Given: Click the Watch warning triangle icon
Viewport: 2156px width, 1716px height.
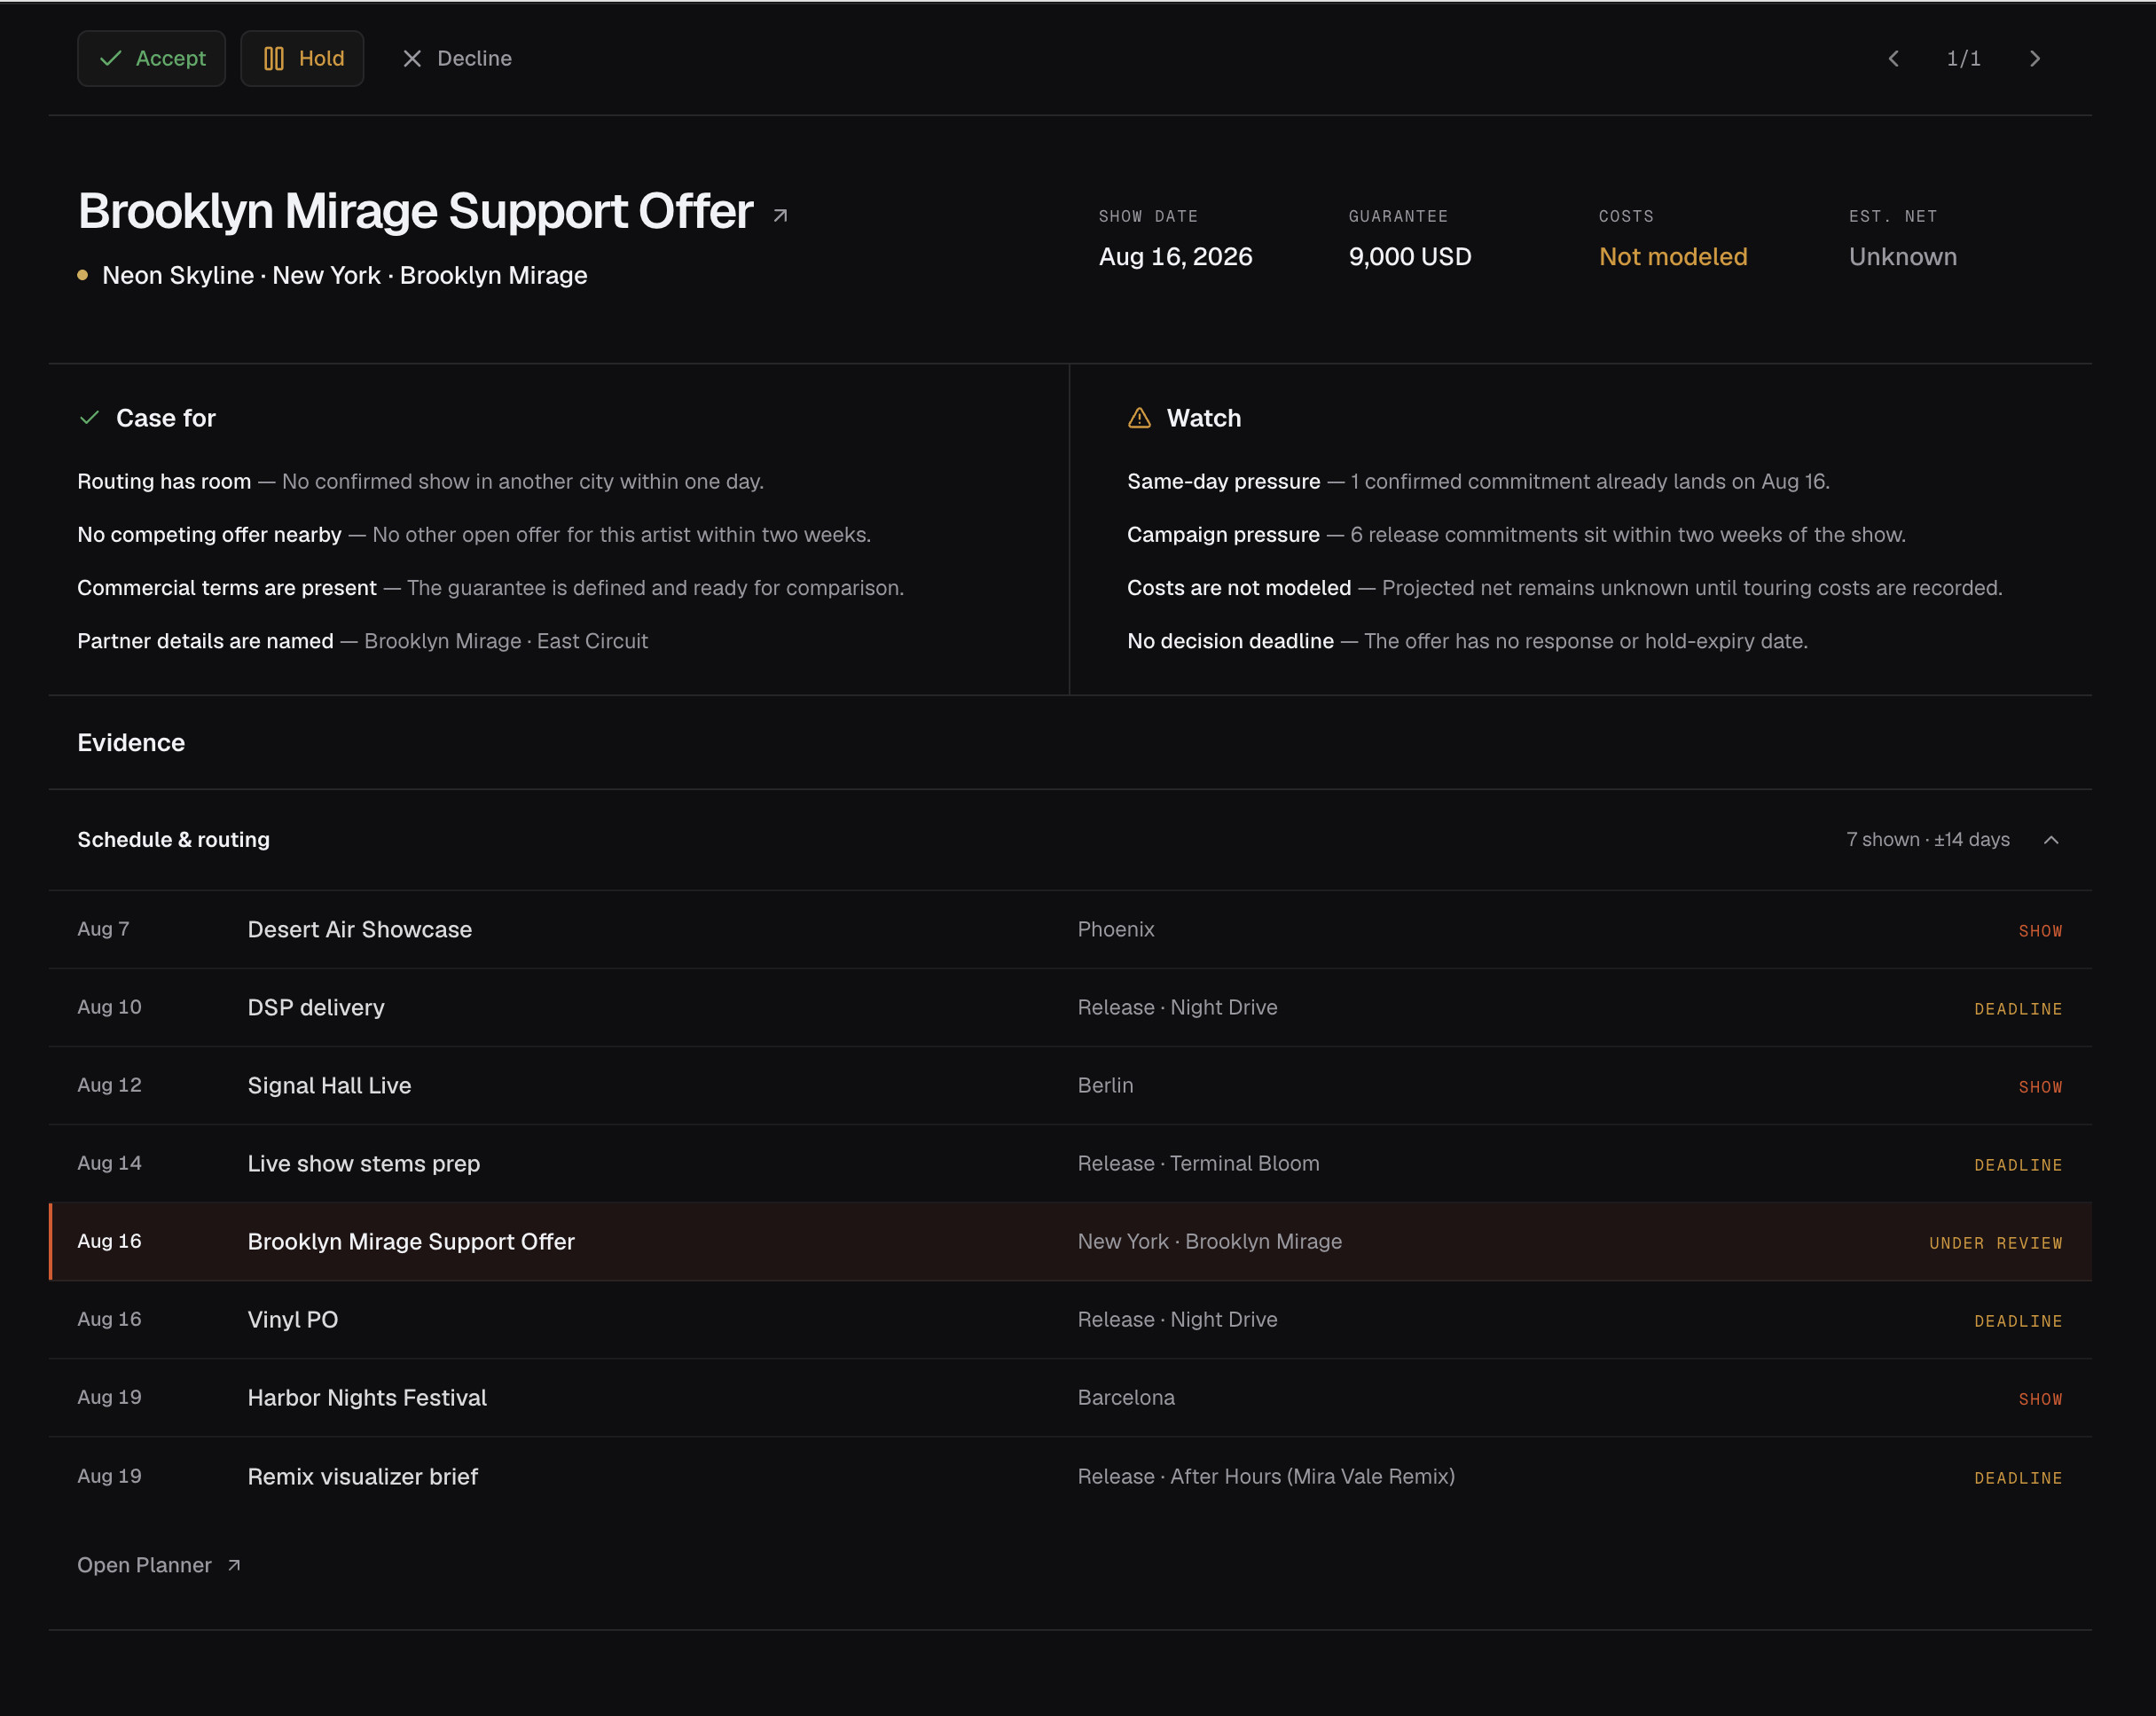Looking at the screenshot, I should click(x=1139, y=418).
